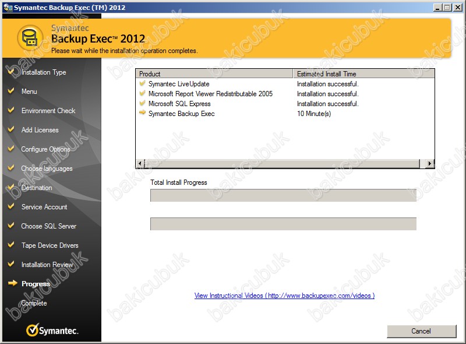
Task: Maximize the Backup Exec installer window
Action: click(x=447, y=8)
